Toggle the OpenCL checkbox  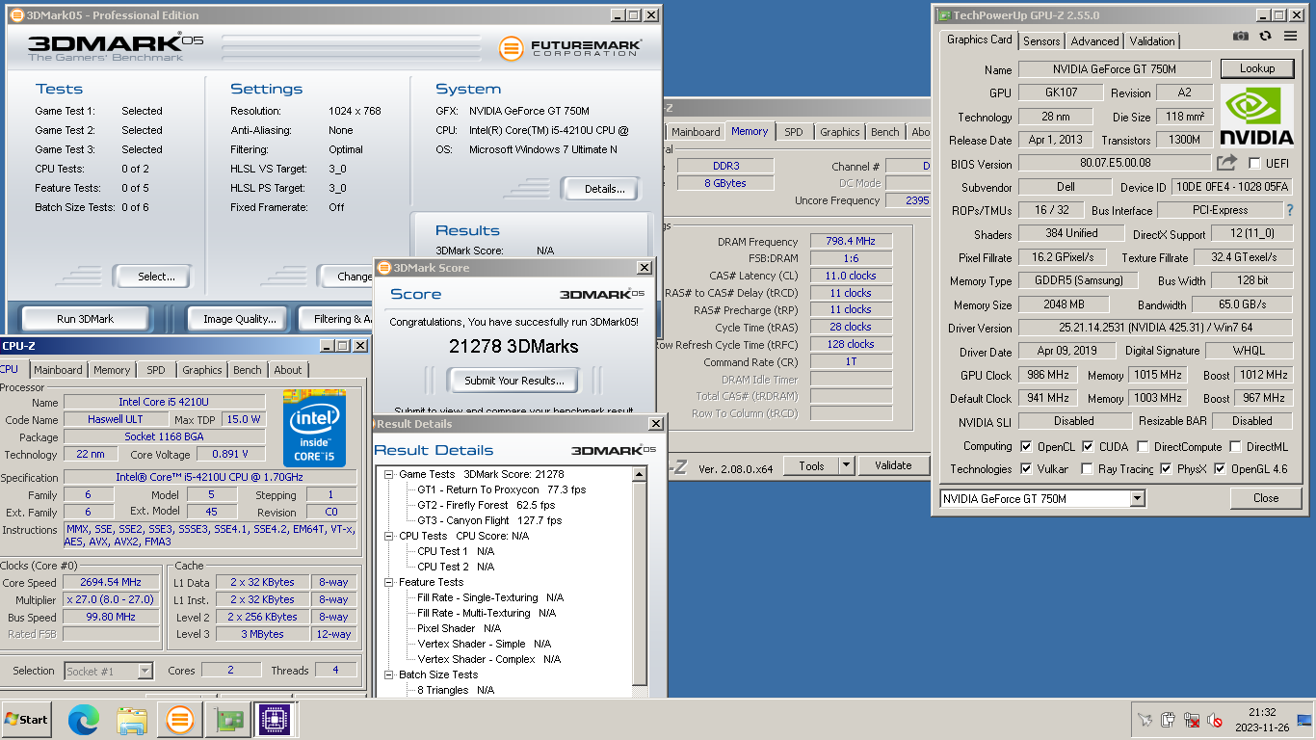click(x=1026, y=447)
